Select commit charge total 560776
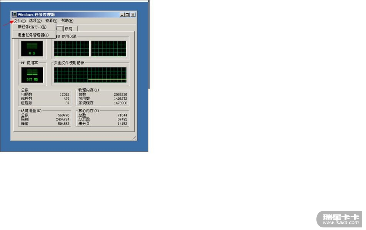 click(64, 115)
